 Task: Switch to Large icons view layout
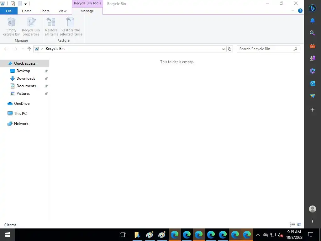click(299, 225)
